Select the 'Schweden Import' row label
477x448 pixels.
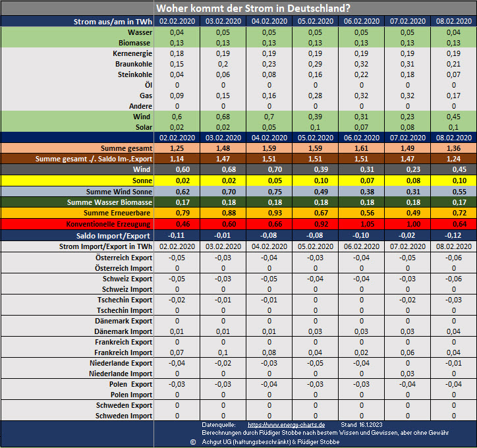coord(124,416)
